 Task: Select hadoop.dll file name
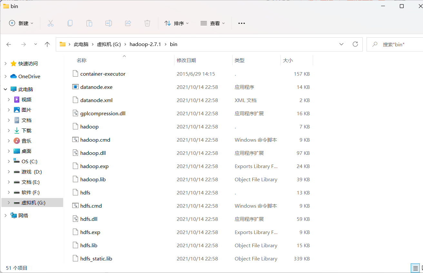pyautogui.click(x=93, y=153)
